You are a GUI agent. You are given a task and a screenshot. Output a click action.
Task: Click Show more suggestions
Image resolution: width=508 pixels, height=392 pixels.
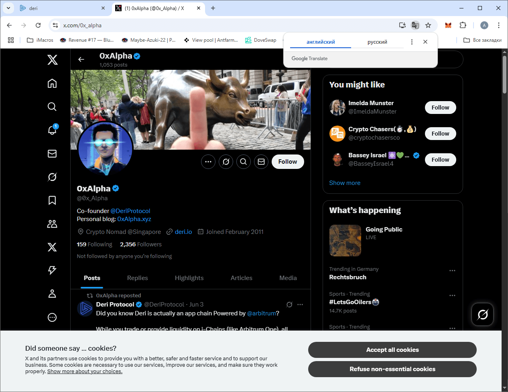pyautogui.click(x=345, y=183)
